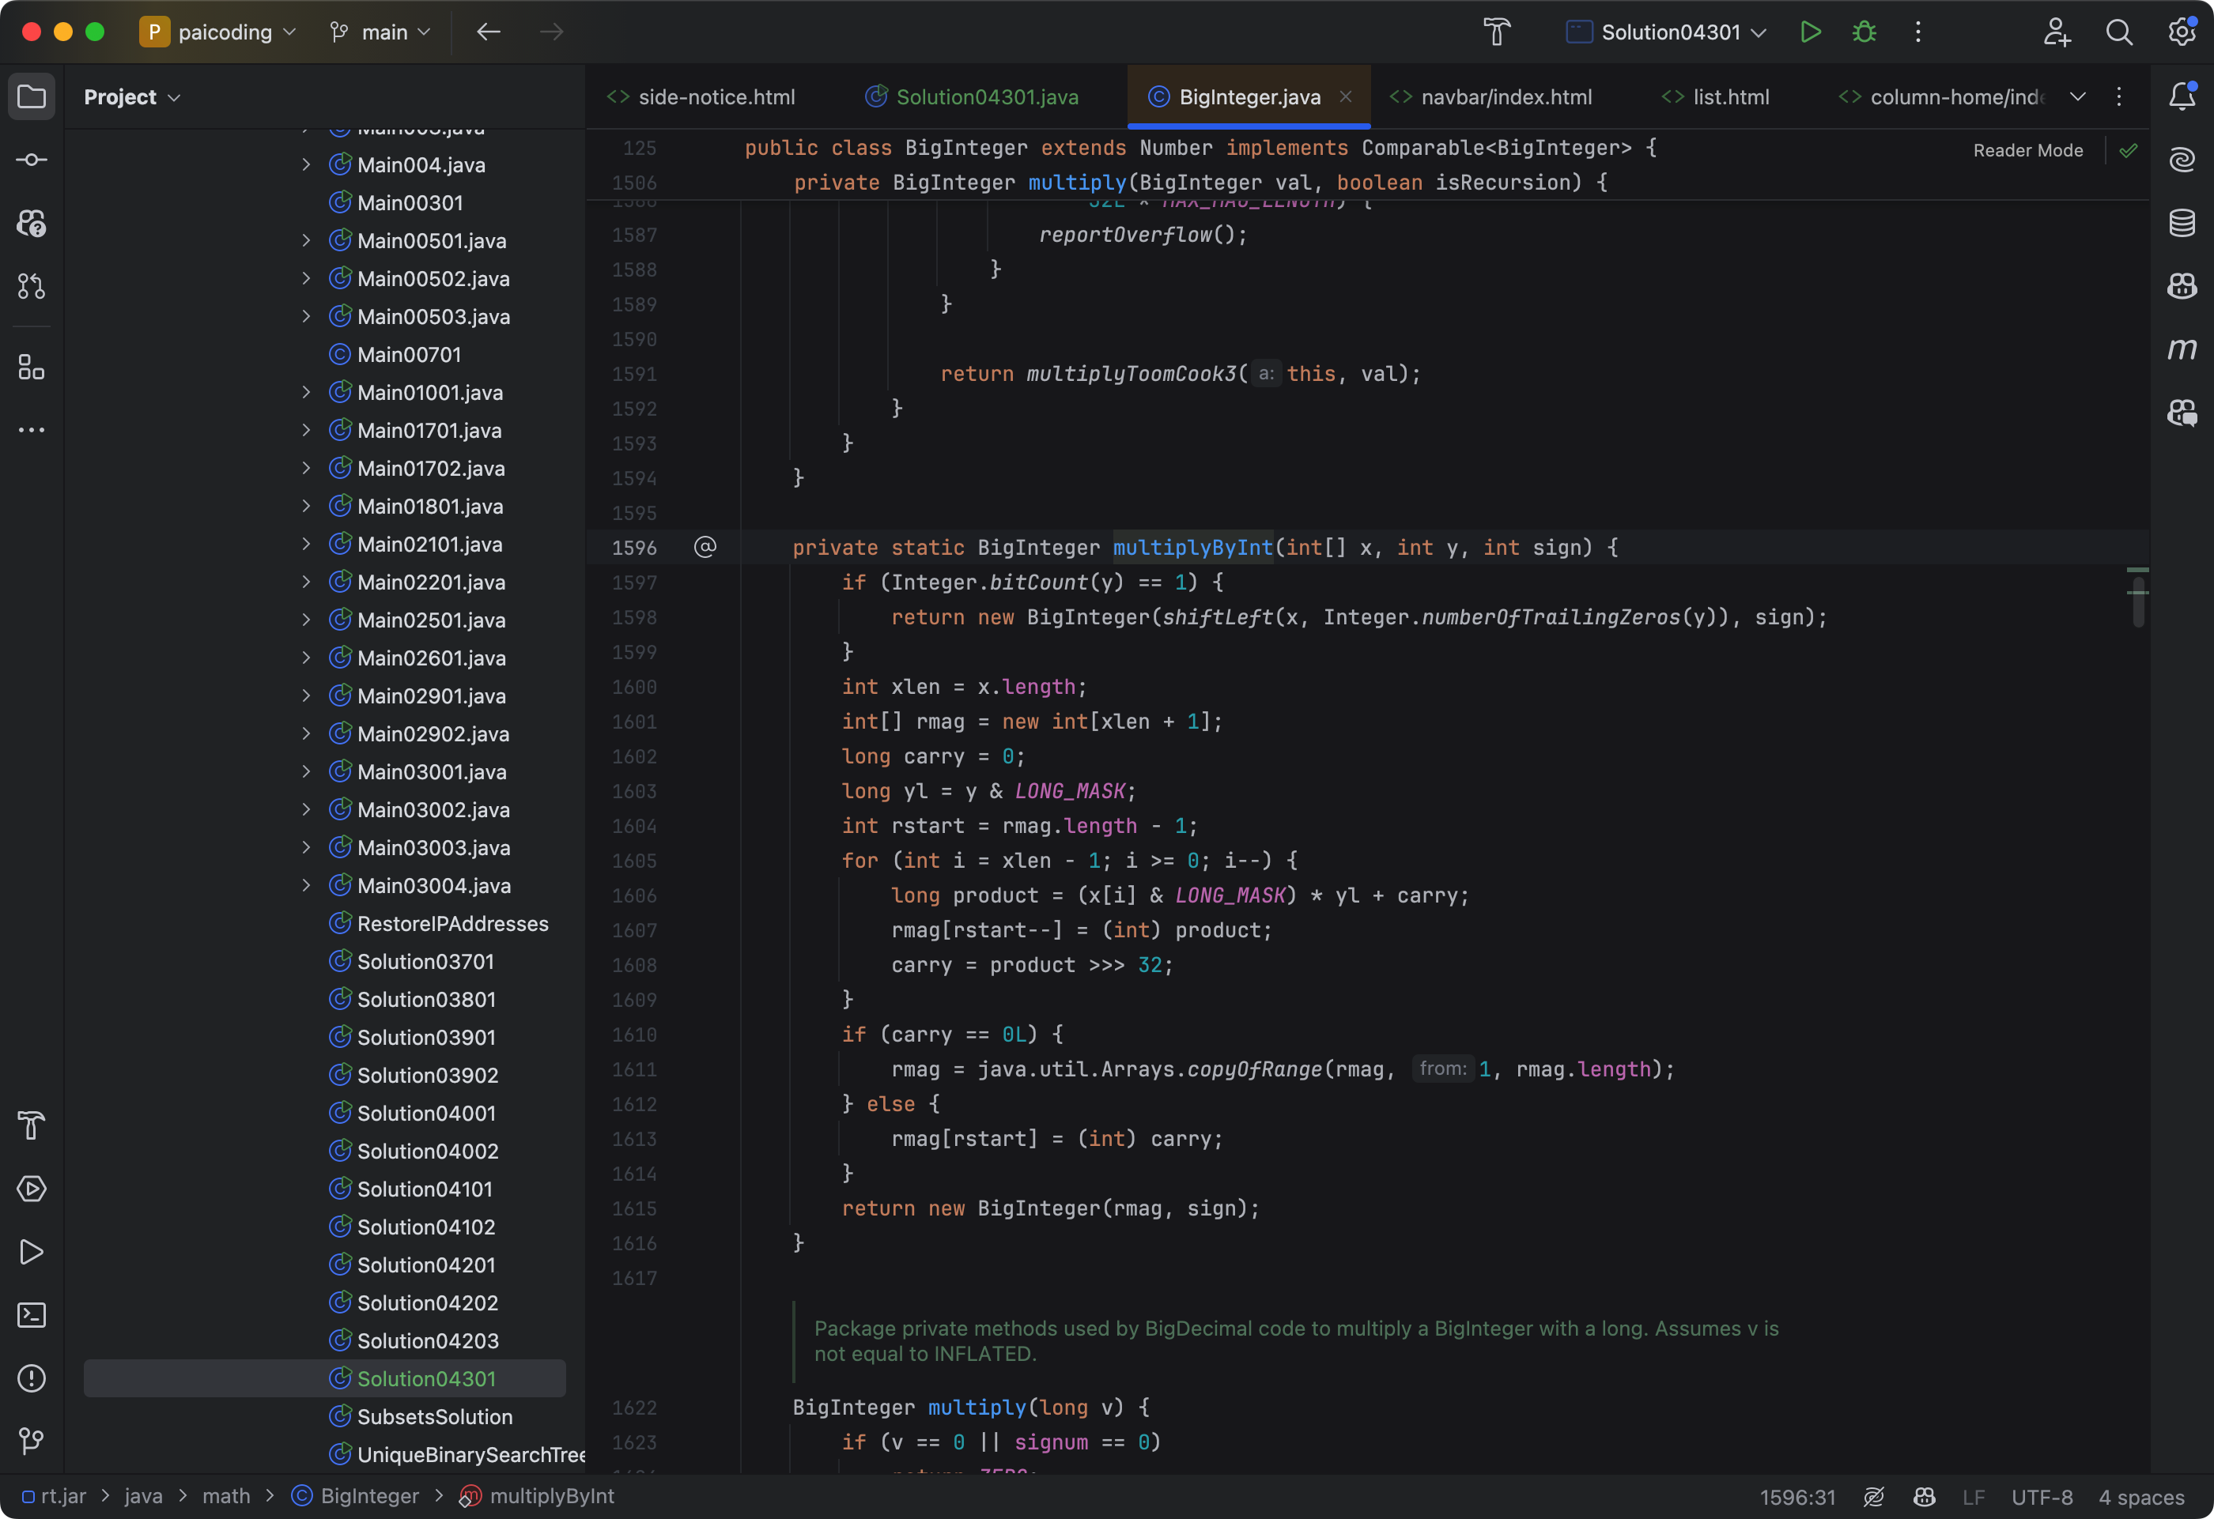Open the paicoding project dropdown
2214x1519 pixels.
(x=218, y=32)
